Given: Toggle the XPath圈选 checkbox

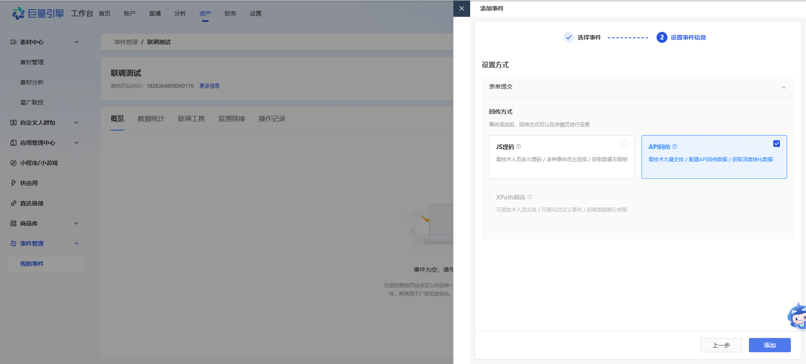Looking at the screenshot, I should 624,194.
